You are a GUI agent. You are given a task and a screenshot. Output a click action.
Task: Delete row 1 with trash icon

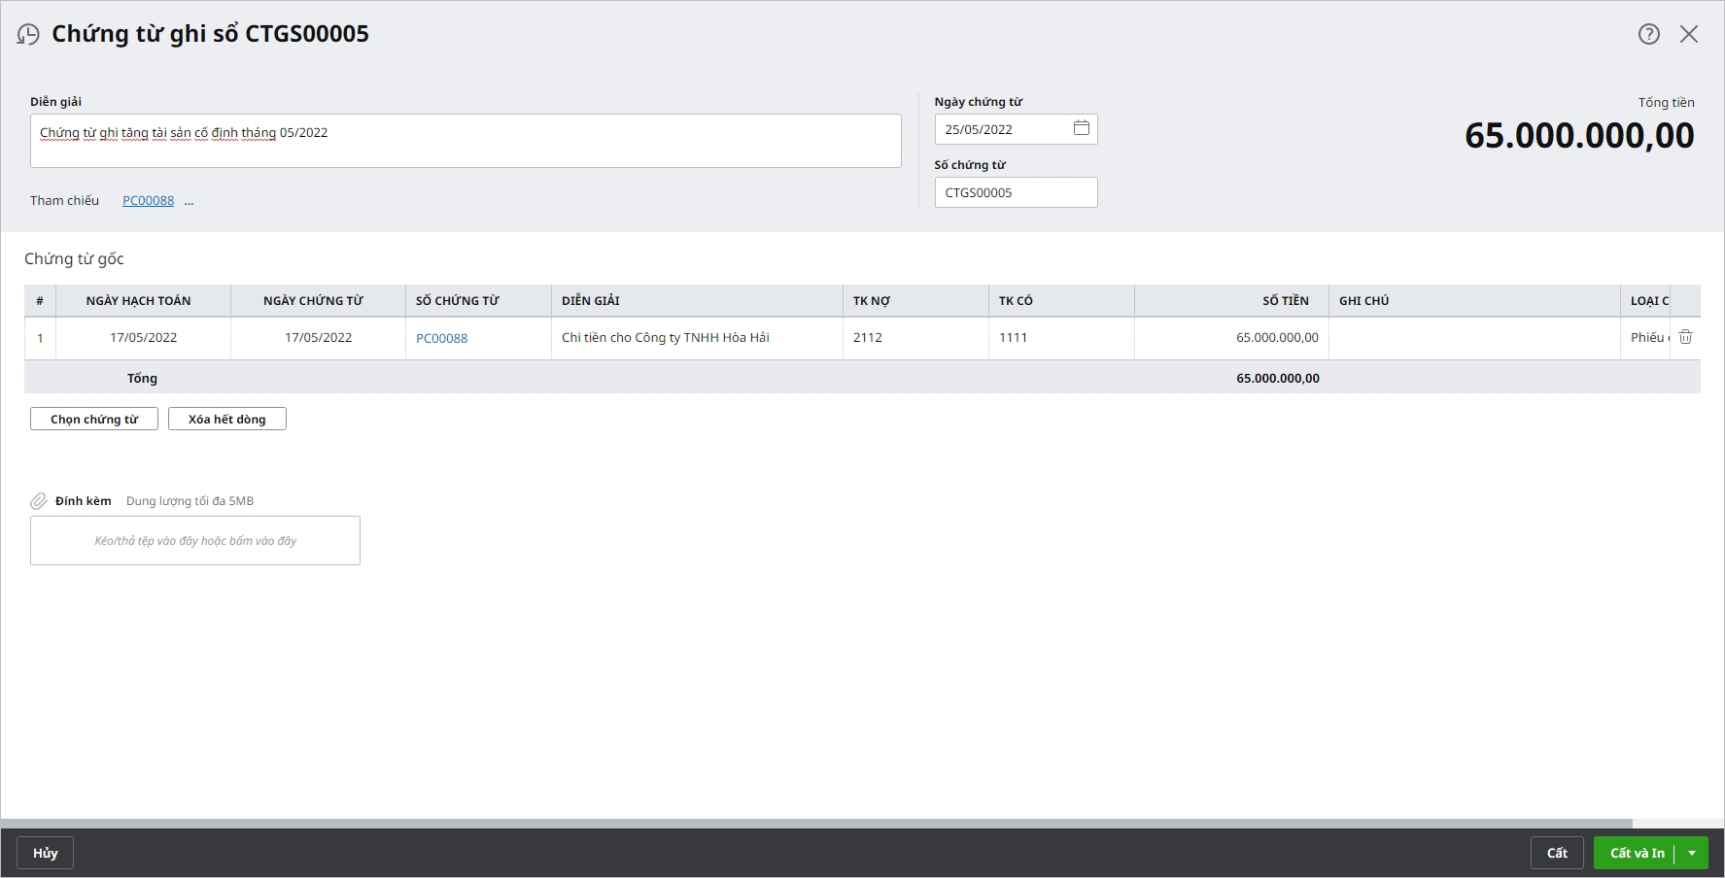[1685, 337]
